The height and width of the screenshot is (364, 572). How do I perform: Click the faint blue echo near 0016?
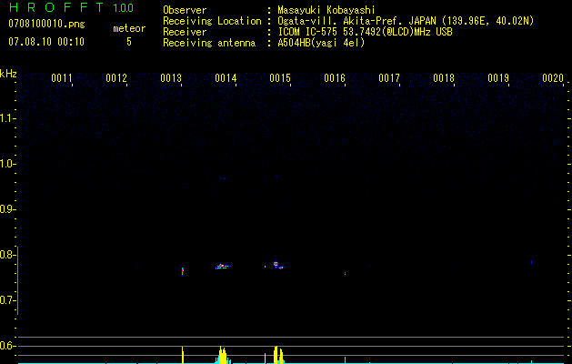pyautogui.click(x=345, y=273)
